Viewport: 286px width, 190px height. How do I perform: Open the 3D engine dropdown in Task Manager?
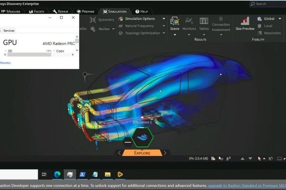tap(6, 51)
